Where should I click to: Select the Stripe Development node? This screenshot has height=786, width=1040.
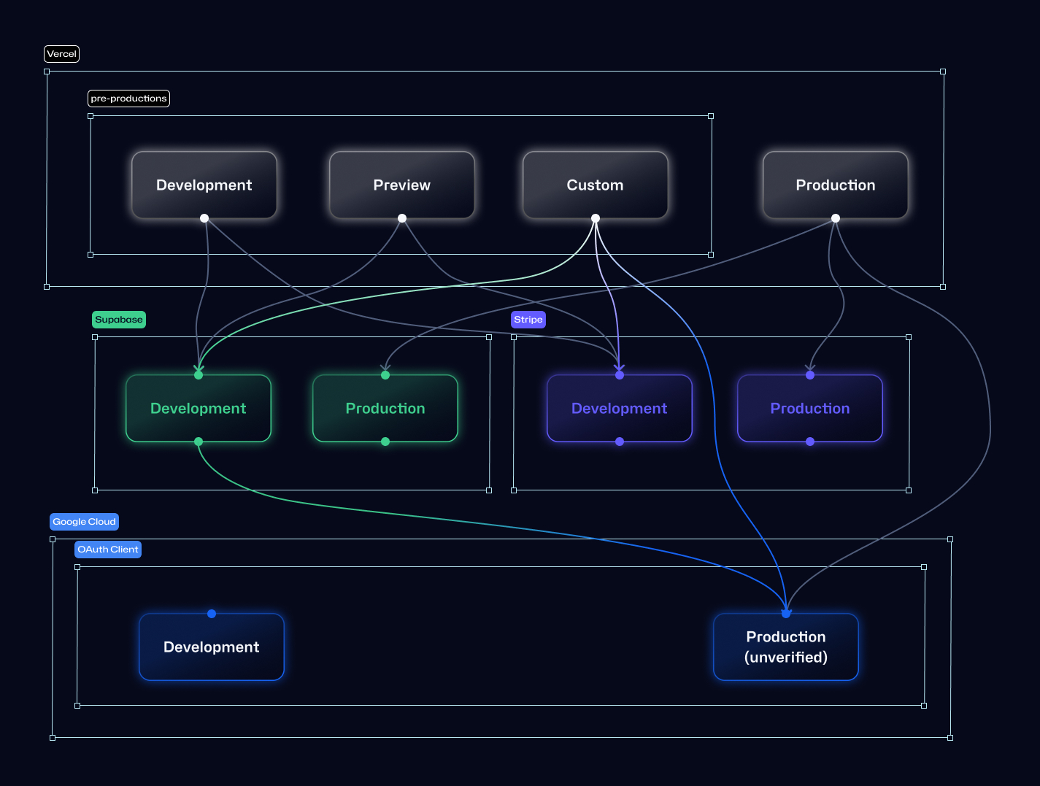619,408
